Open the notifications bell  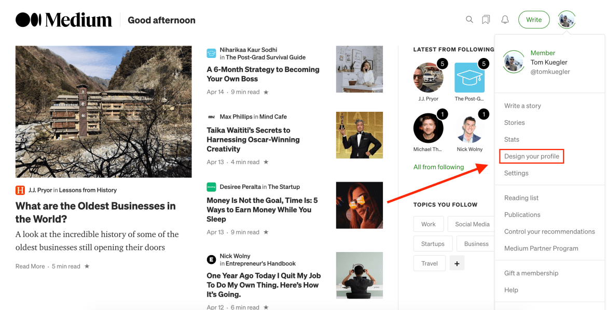click(x=504, y=19)
